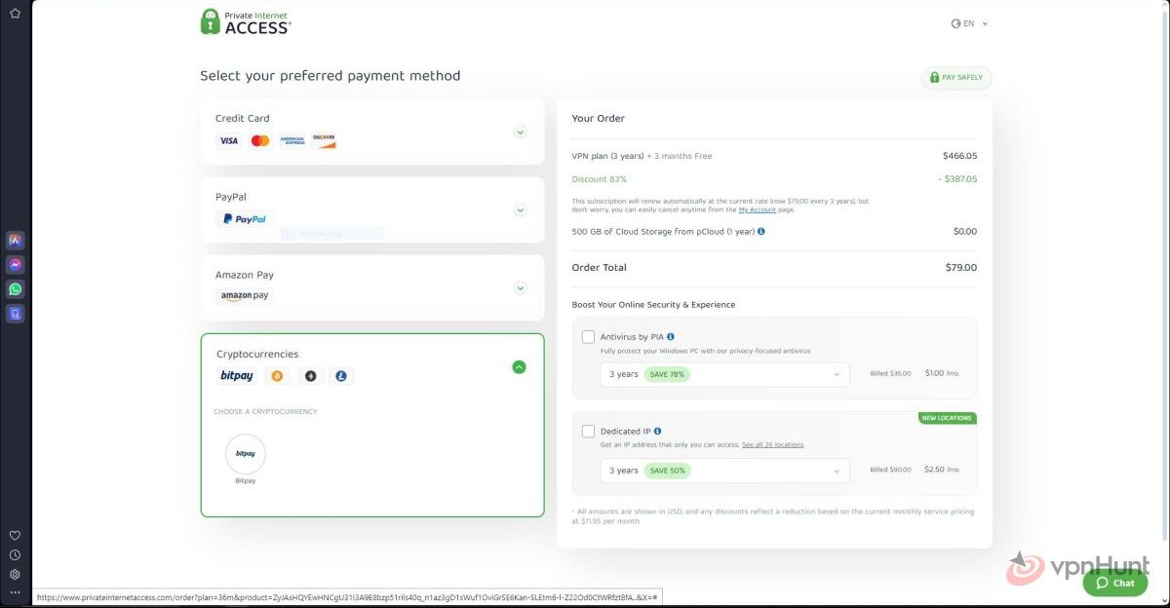The height and width of the screenshot is (608, 1170).
Task: Click the Amazon Pay logo
Action: coord(245,296)
